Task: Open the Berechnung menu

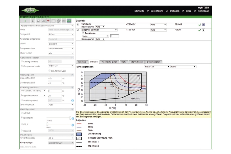Action: (x=157, y=11)
